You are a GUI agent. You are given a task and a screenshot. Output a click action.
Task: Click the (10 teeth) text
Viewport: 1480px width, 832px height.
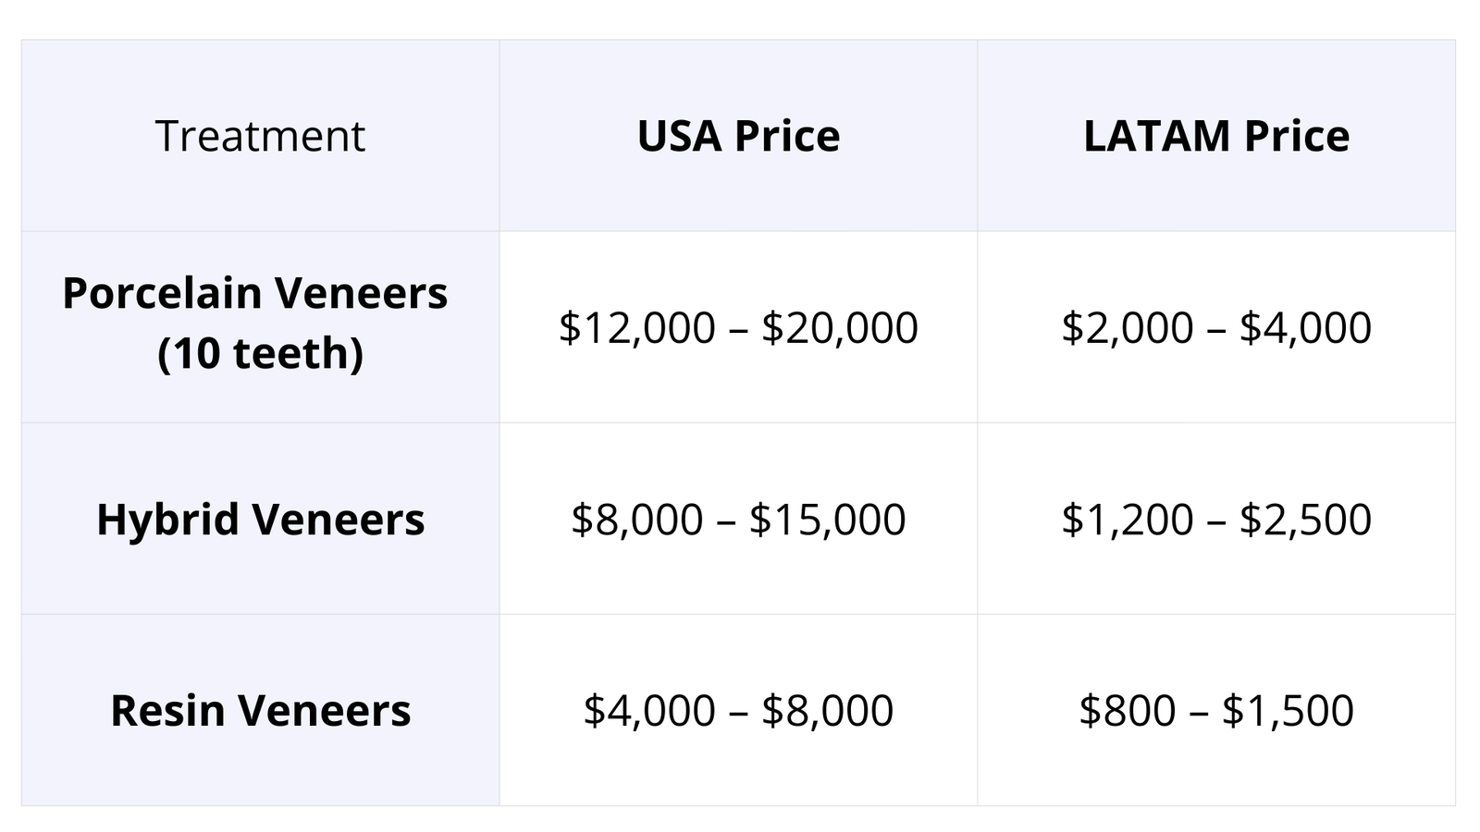260,353
